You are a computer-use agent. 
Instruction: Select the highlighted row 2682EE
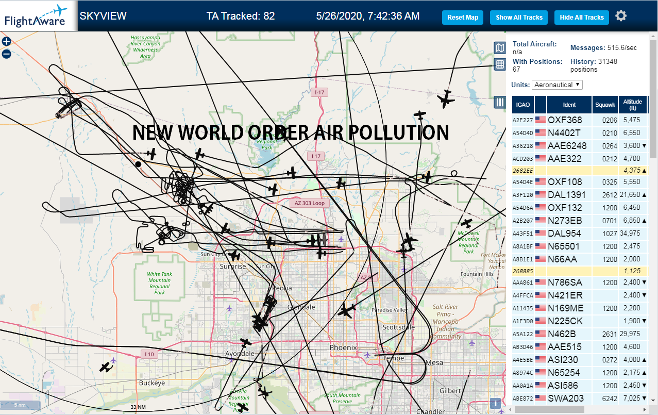pyautogui.click(x=579, y=170)
